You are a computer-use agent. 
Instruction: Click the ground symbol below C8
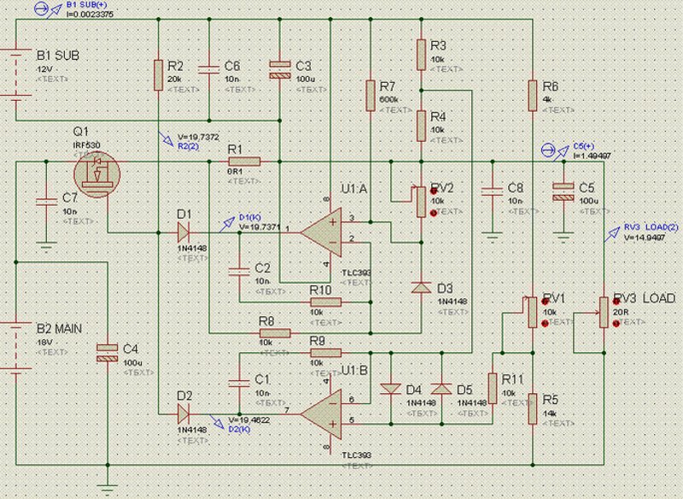(493, 237)
